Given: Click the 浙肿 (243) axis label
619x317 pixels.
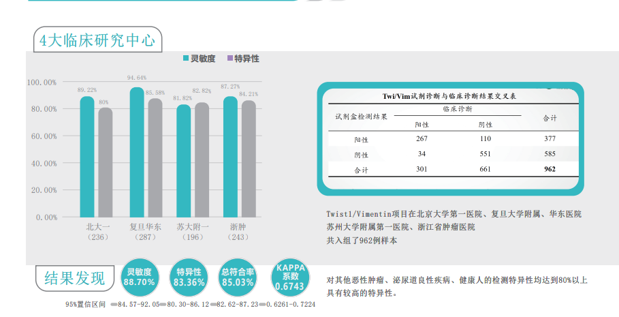Looking at the screenshot, I should coord(239,231).
